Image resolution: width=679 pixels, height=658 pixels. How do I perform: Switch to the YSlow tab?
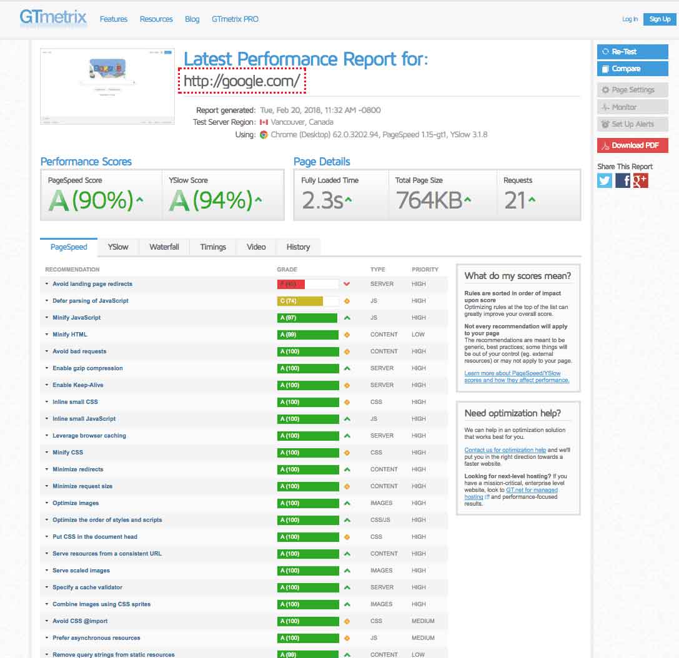pyautogui.click(x=118, y=247)
